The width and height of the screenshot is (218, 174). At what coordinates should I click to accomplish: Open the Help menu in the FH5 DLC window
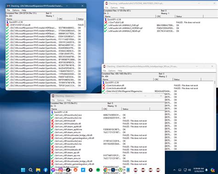pos(24,10)
